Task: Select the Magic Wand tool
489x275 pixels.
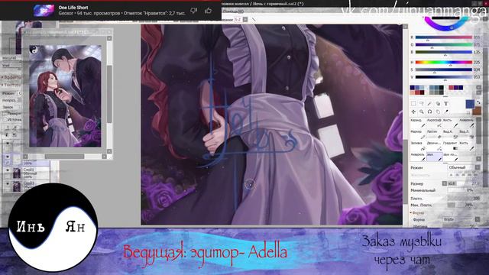Action: [429, 104]
